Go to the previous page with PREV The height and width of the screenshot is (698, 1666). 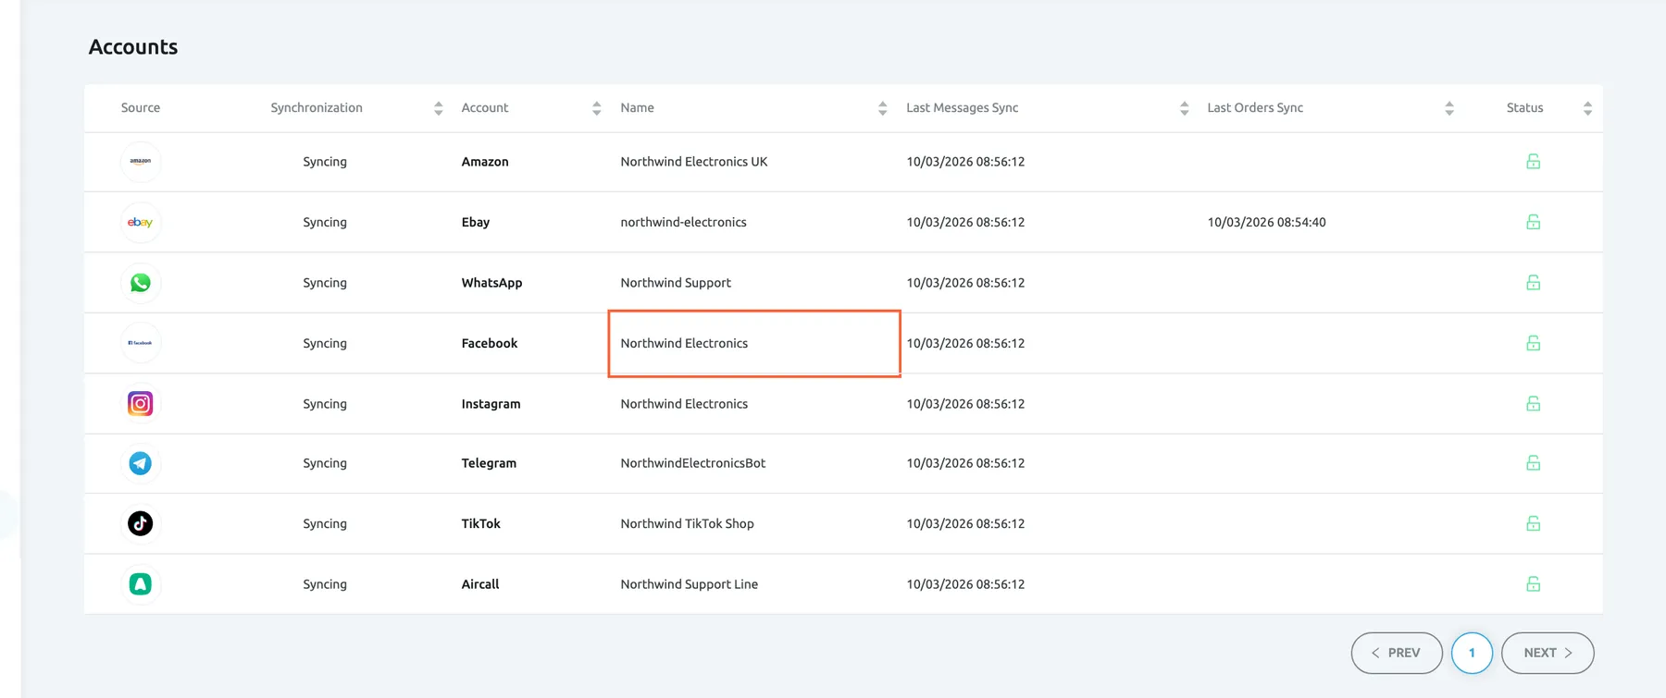tap(1397, 653)
